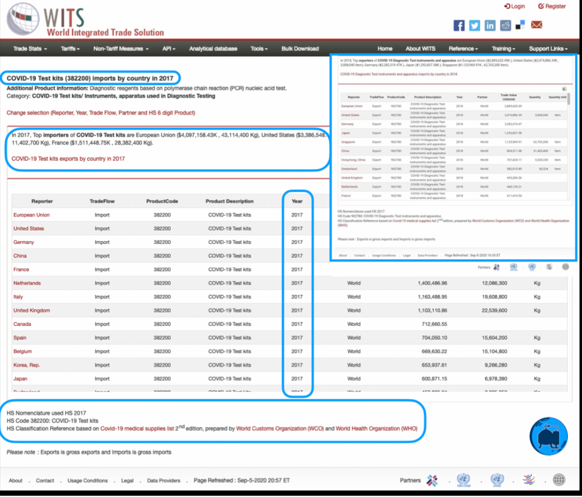The height and width of the screenshot is (497, 582).
Task: Share page on Facebook
Action: pos(459,25)
